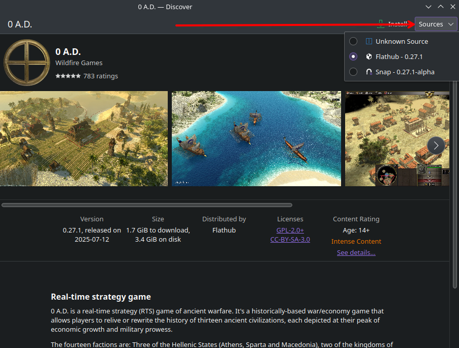Image resolution: width=459 pixels, height=348 pixels.
Task: Click the Flathub cube icon
Action: point(369,56)
